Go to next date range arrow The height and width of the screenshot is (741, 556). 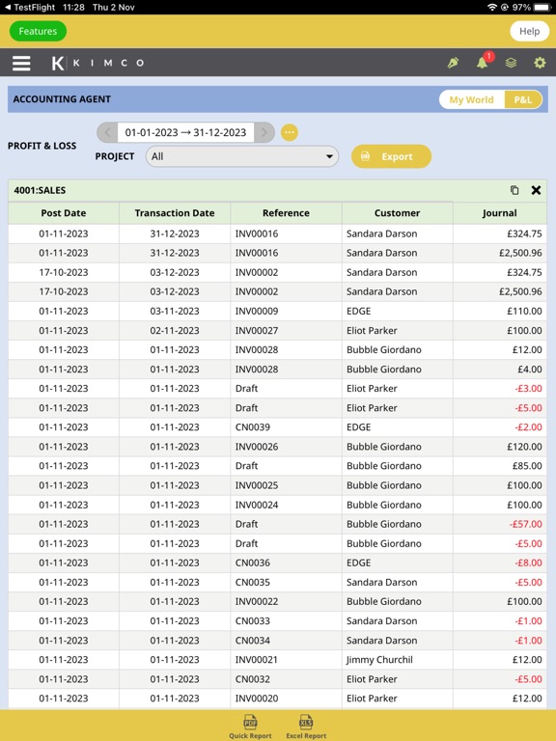(x=264, y=132)
